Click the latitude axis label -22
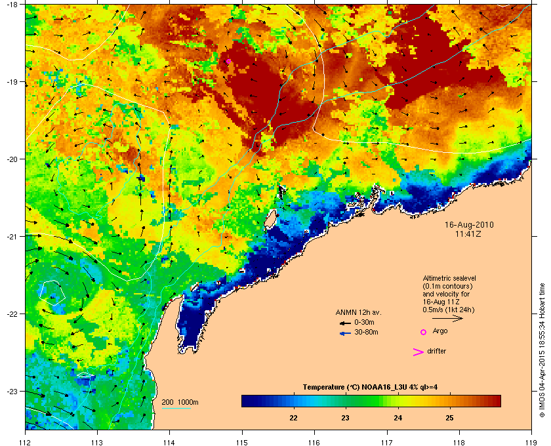The width and height of the screenshot is (551, 446). pos(12,314)
